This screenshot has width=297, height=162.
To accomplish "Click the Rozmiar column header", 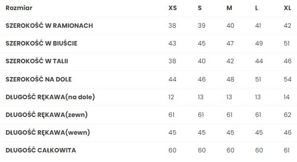I will click(x=19, y=8).
